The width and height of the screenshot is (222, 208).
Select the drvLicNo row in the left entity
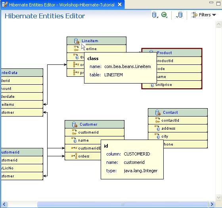pyautogui.click(x=22, y=168)
